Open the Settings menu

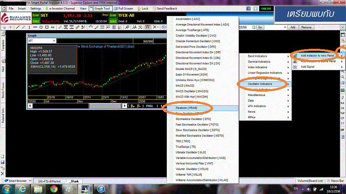tap(35, 9)
